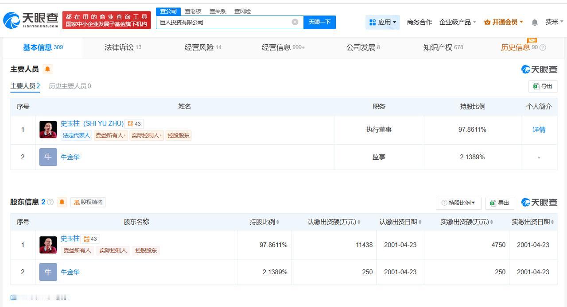The height and width of the screenshot is (307, 567).
Task: Switch to 经营信息 tab
Action: click(x=283, y=47)
